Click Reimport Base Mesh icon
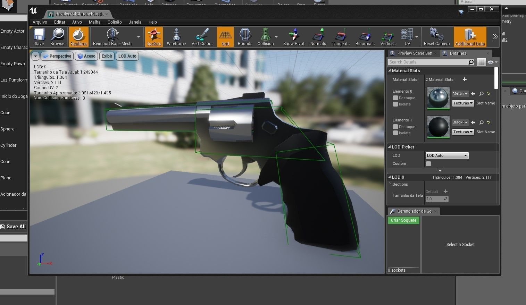The width and height of the screenshot is (526, 305). (x=112, y=37)
